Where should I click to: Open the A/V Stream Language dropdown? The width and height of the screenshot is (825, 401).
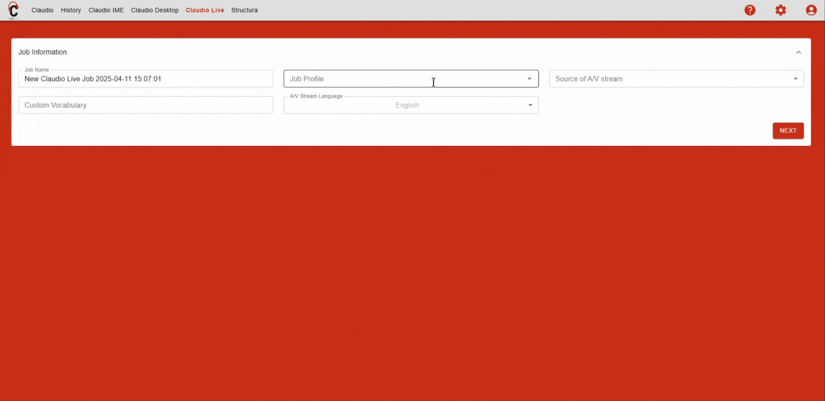(411, 105)
